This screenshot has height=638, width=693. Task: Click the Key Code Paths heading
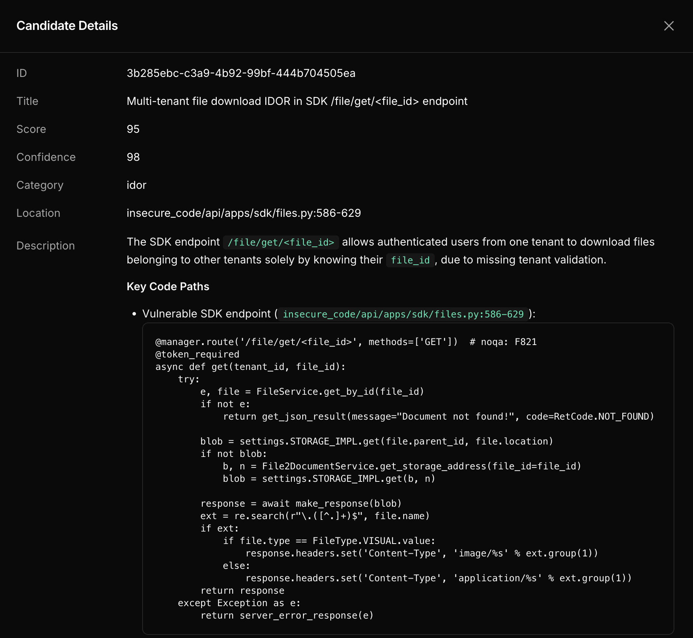pos(168,286)
